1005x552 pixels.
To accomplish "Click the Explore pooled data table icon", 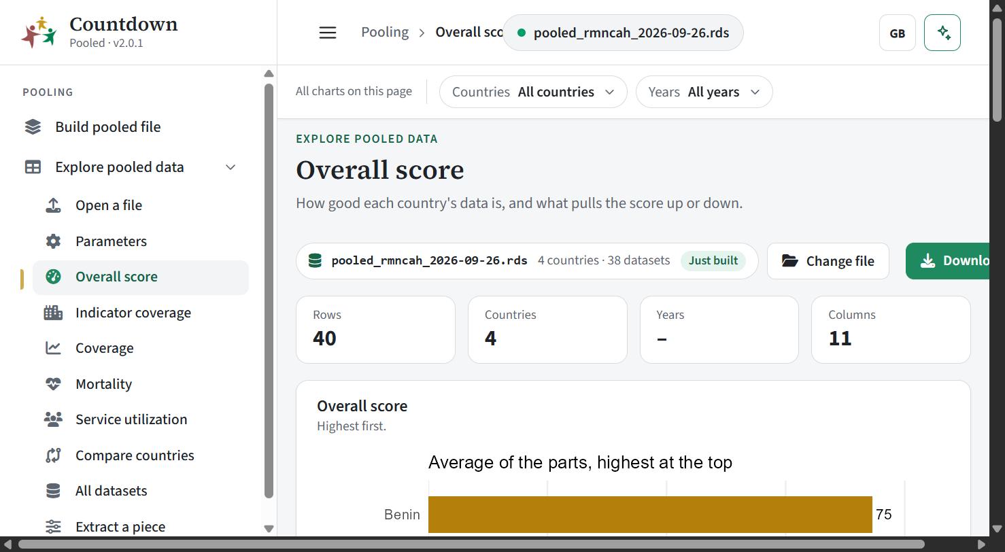I will click(x=33, y=167).
